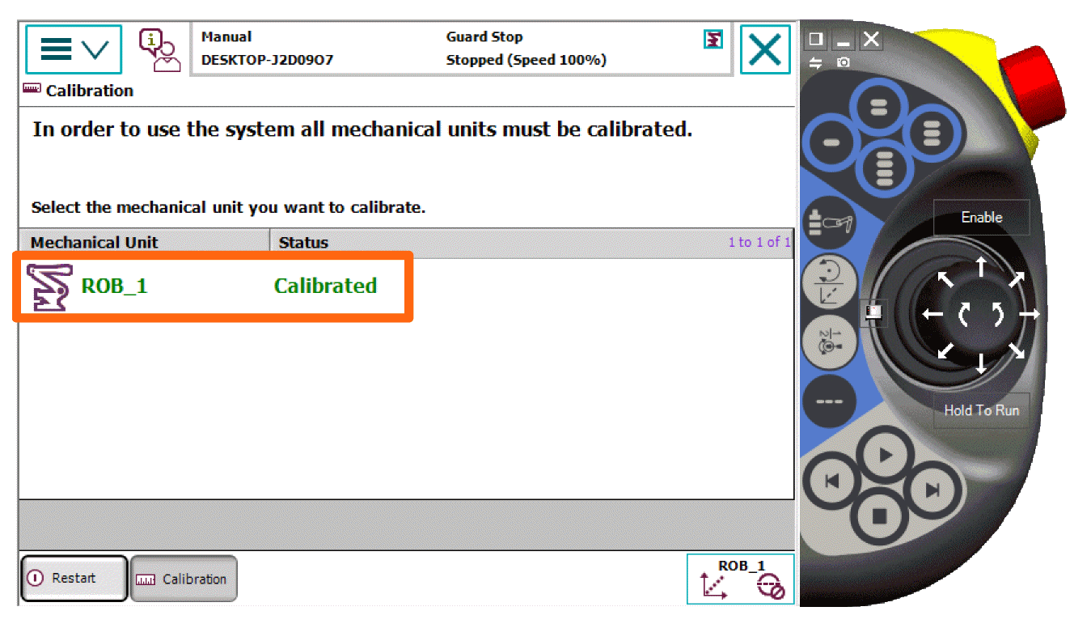Close the Calibration view with X
Image resolution: width=1091 pixels, height=628 pixels.
[x=764, y=50]
